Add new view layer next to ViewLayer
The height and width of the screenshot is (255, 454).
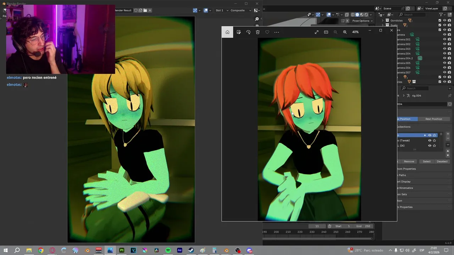point(445,8)
